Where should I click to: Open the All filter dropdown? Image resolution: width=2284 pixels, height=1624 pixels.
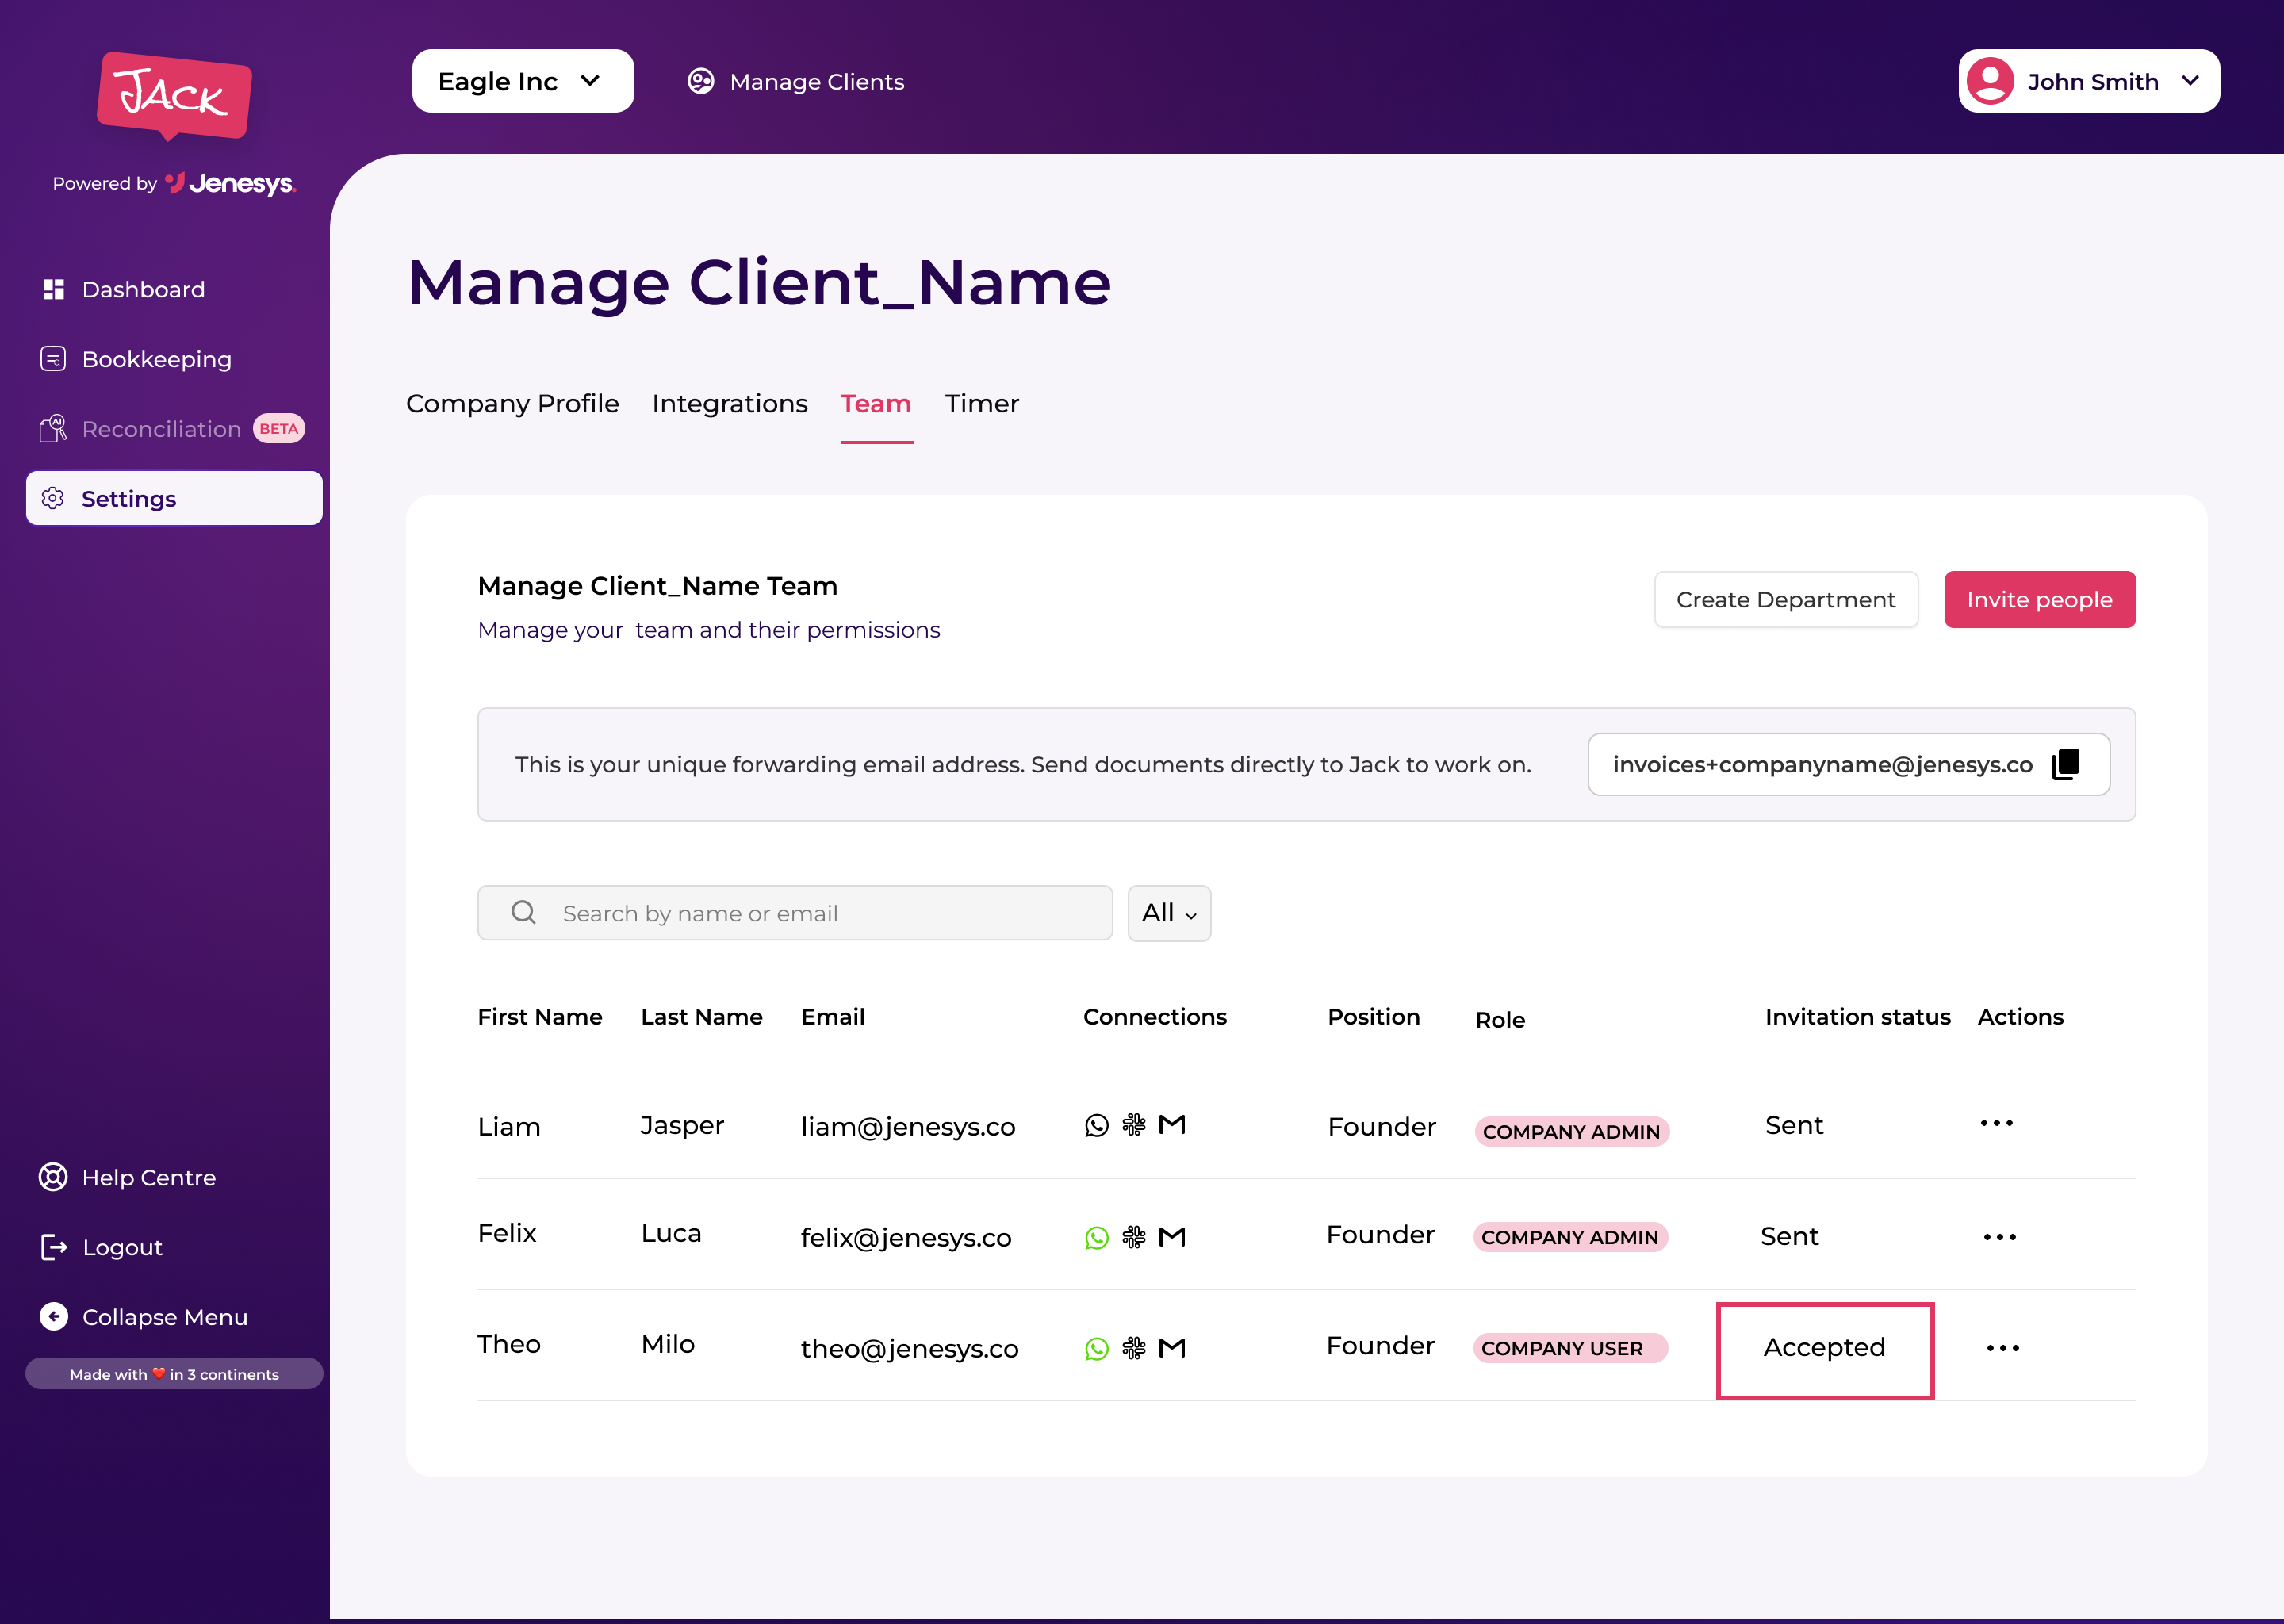(1169, 913)
